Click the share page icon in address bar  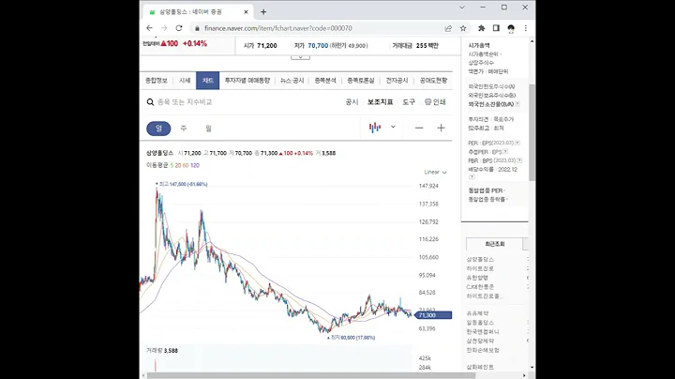[x=448, y=28]
